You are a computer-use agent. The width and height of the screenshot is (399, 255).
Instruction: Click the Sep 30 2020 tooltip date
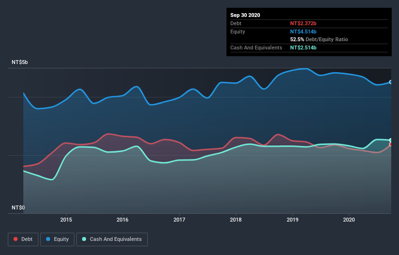[x=245, y=15]
